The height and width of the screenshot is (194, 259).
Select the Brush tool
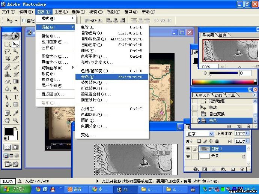(x=16, y=67)
